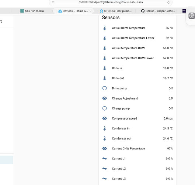Image resolution: width=195 pixels, height=185 pixels.
Task: Click the Condenser out thermometer icon
Action: point(104,138)
